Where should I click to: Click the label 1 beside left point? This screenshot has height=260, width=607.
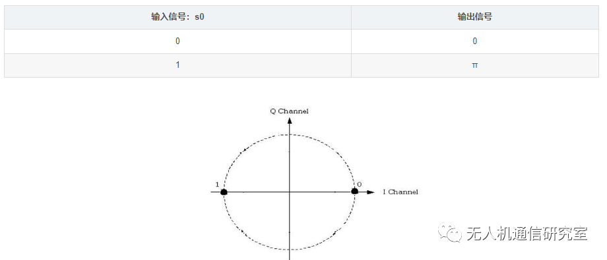point(217,184)
